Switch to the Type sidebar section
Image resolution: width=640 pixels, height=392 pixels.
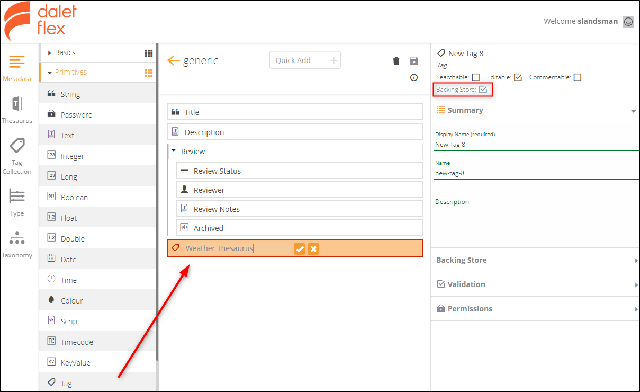coord(17,203)
